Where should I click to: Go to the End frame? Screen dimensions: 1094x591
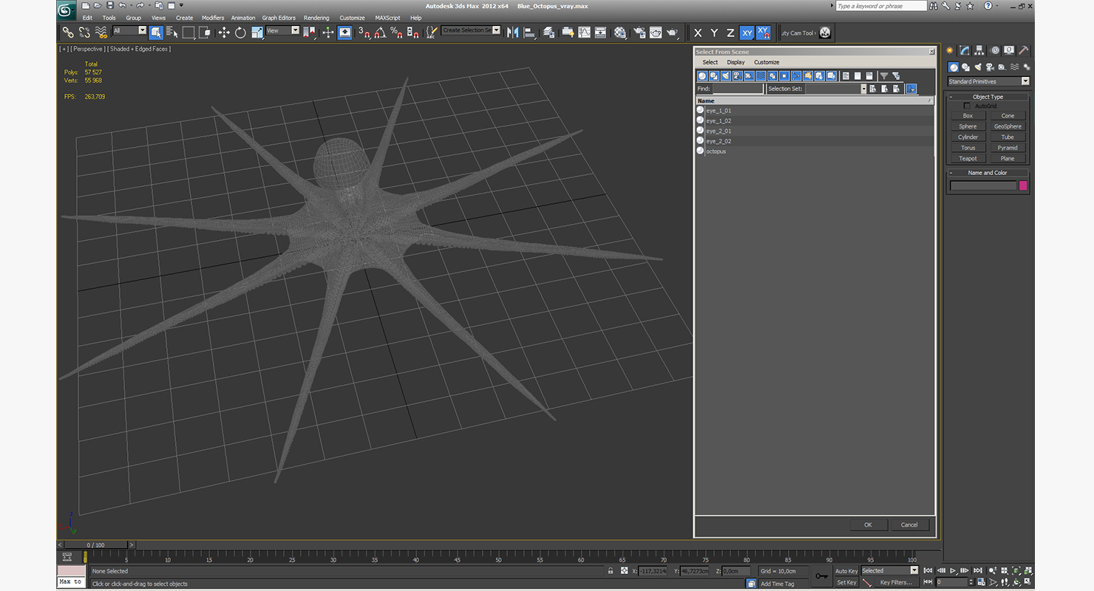pyautogui.click(x=977, y=570)
